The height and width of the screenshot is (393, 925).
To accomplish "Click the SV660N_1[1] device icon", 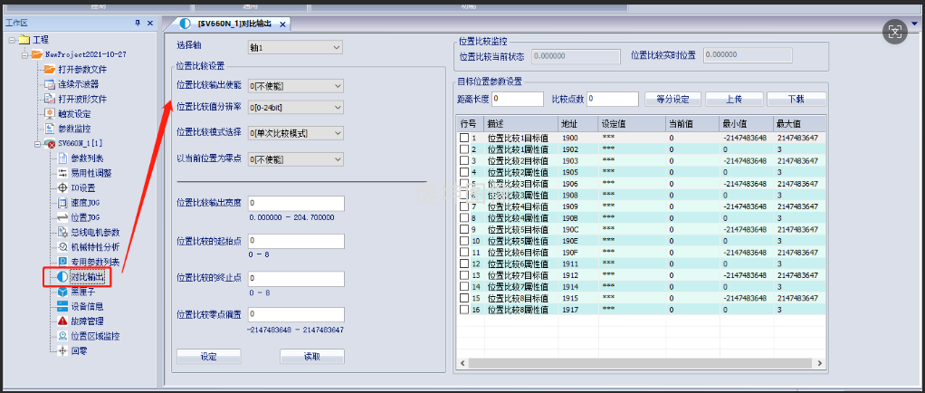I will [x=50, y=143].
